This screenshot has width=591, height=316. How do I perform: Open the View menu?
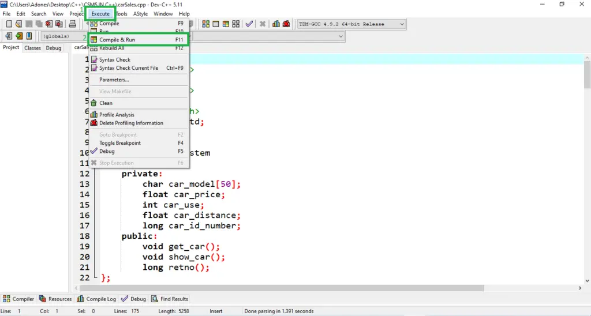(x=58, y=14)
